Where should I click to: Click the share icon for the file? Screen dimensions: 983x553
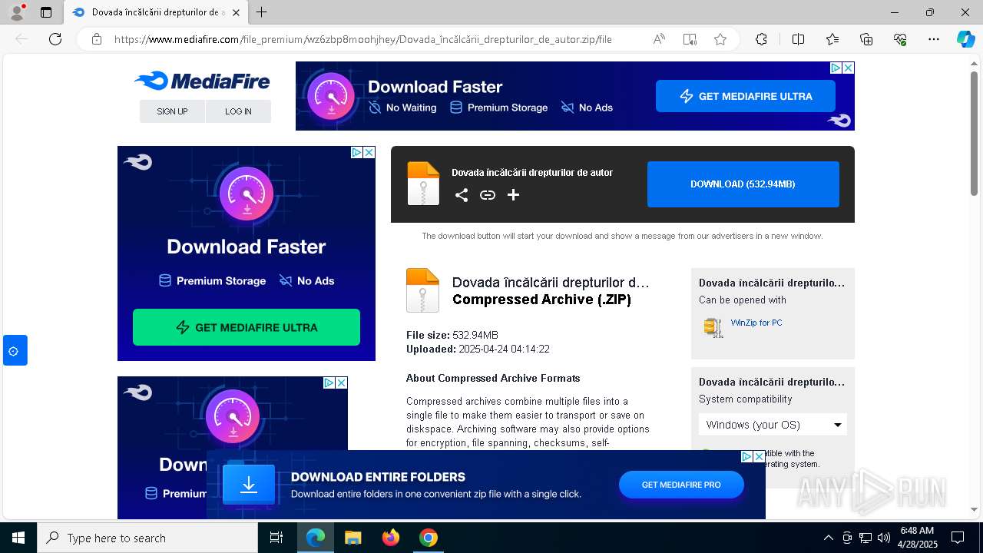pyautogui.click(x=461, y=195)
